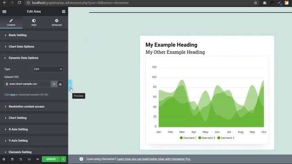Switch to the Advanced tab
Screen dimensions: 292x164
(57, 22)
